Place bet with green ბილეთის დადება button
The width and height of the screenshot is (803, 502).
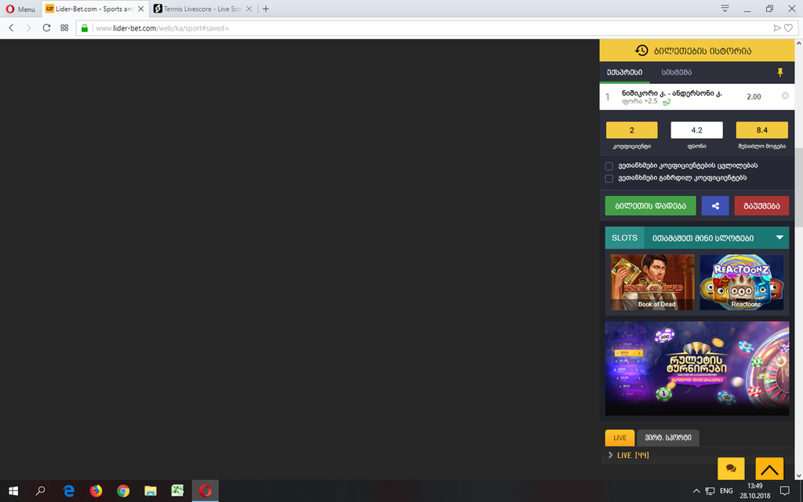[650, 206]
